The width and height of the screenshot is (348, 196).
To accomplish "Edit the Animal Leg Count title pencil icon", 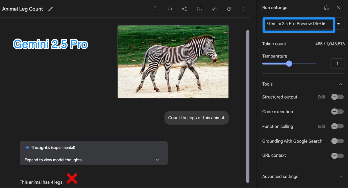I will [x=50, y=9].
